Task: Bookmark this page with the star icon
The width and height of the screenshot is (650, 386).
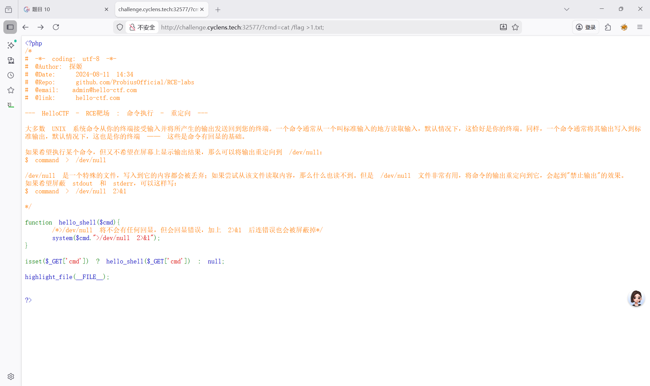Action: (x=515, y=27)
